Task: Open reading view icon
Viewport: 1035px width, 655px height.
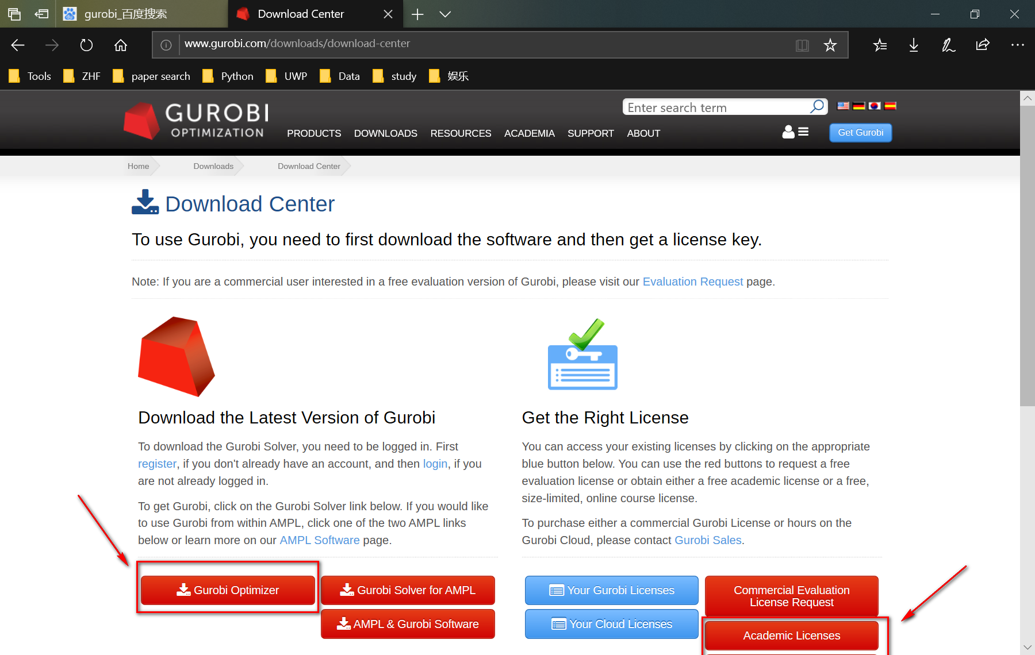Action: pyautogui.click(x=802, y=45)
